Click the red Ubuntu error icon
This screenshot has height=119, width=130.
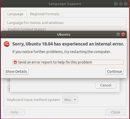7,44
